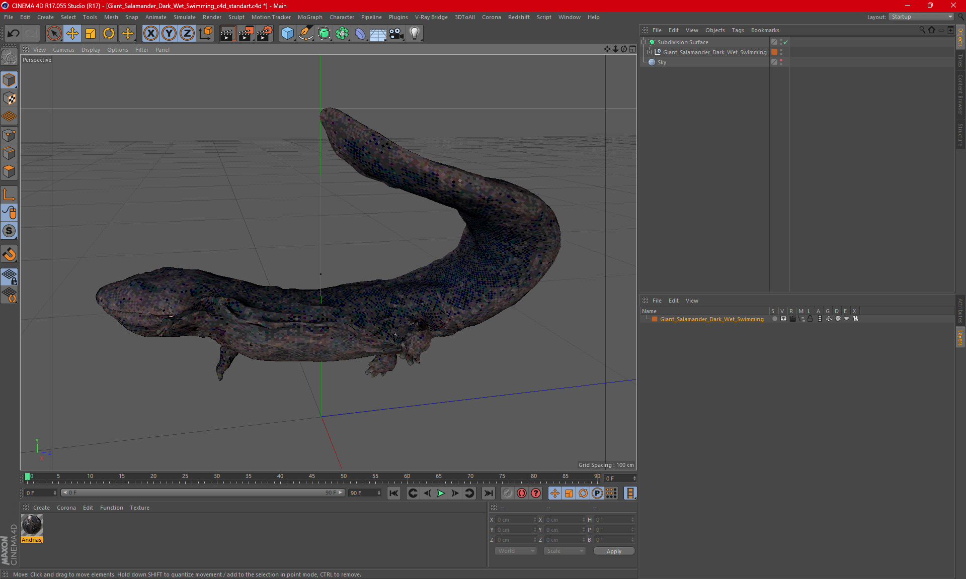Select the Move tool

tap(72, 34)
